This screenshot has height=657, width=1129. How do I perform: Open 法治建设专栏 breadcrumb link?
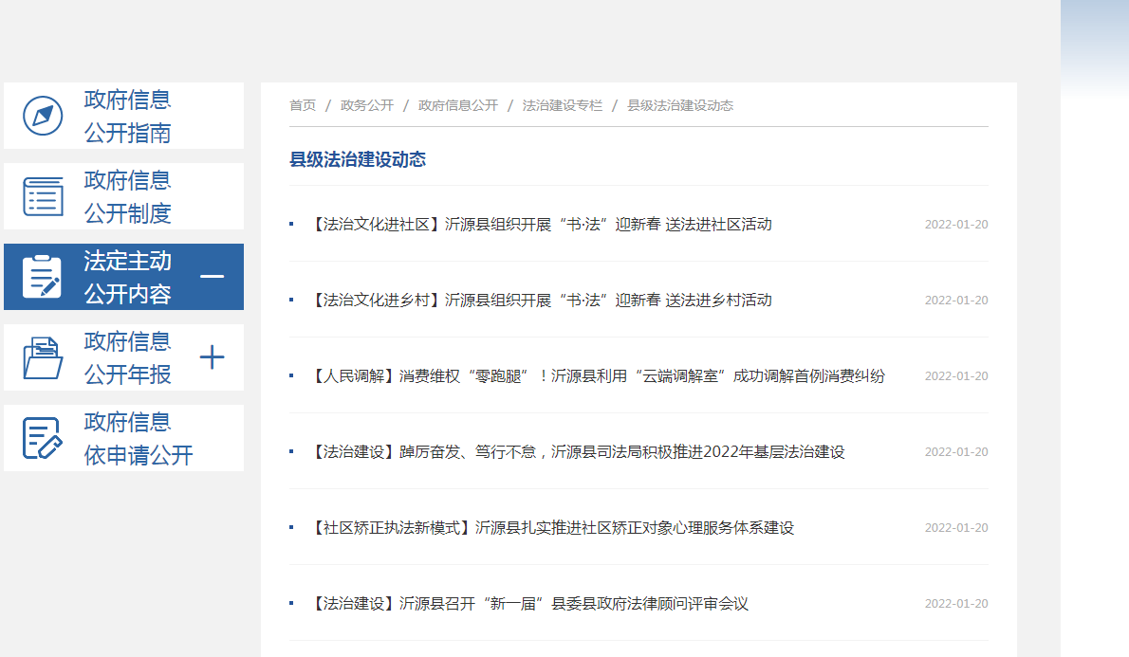click(x=563, y=105)
